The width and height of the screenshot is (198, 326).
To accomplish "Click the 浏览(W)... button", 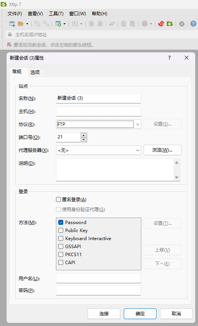I will [162, 150].
